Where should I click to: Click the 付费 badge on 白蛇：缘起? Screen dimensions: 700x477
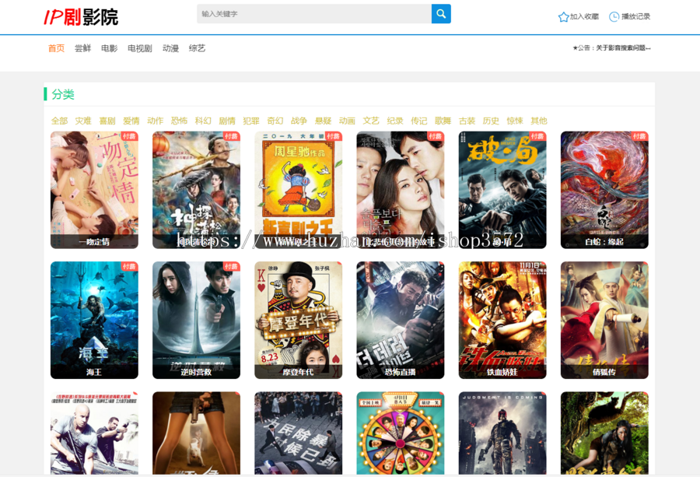point(640,136)
